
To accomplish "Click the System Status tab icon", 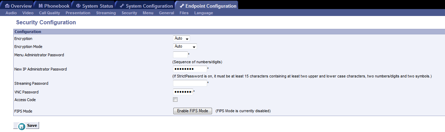I will tap(78, 6).
